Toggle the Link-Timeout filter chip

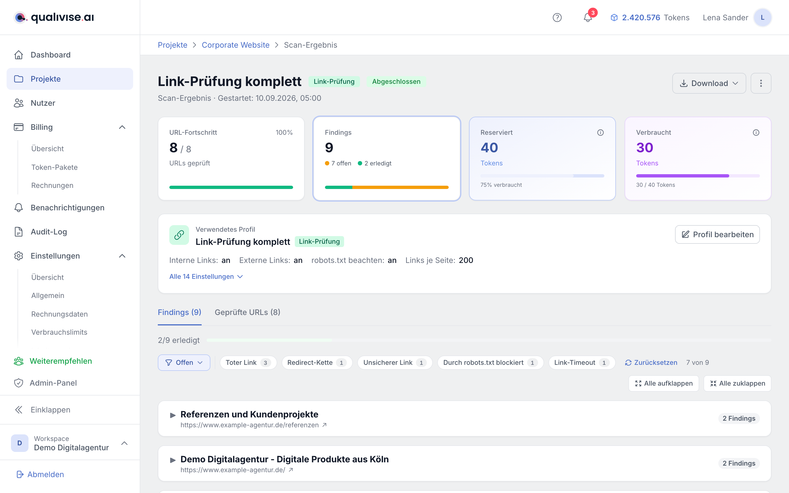click(x=582, y=363)
